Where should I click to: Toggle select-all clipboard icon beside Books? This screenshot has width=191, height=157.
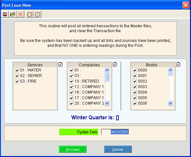tap(178, 64)
